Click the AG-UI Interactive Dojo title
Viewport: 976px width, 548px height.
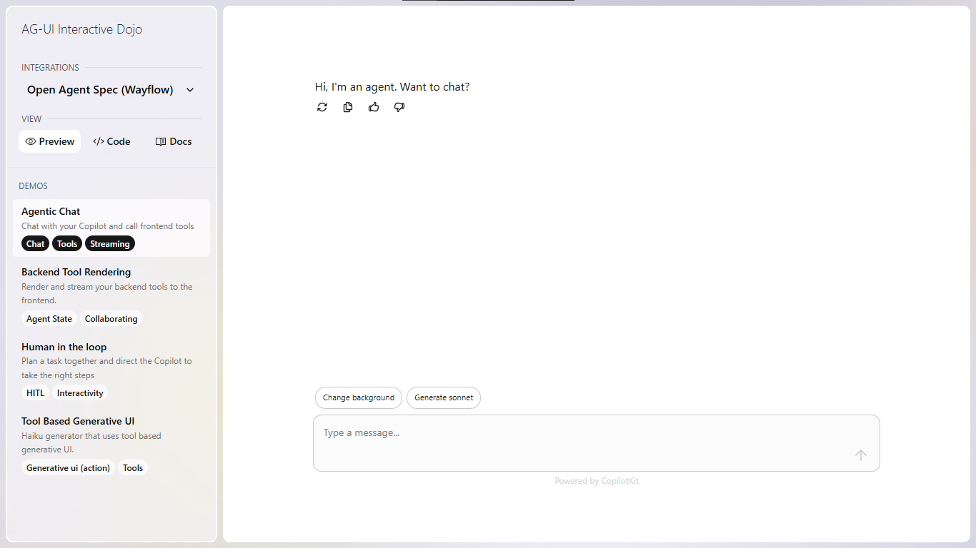point(81,29)
